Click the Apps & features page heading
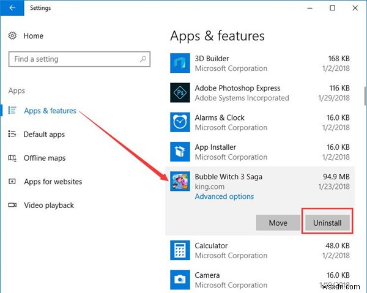 coord(217,36)
